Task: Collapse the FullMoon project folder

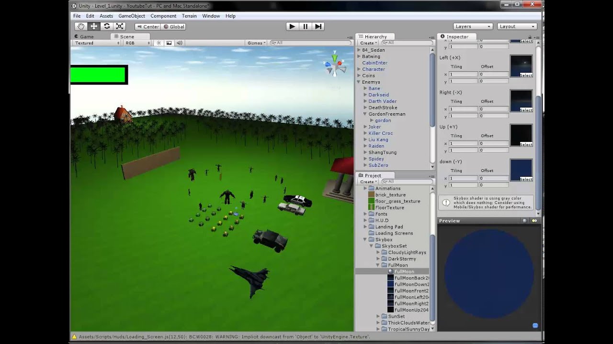Action: tap(378, 265)
